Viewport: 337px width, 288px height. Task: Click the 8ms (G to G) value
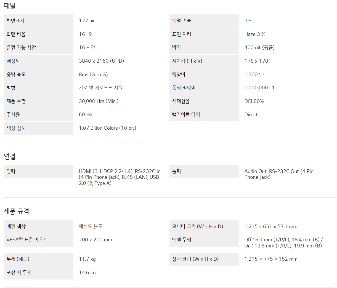93,74
